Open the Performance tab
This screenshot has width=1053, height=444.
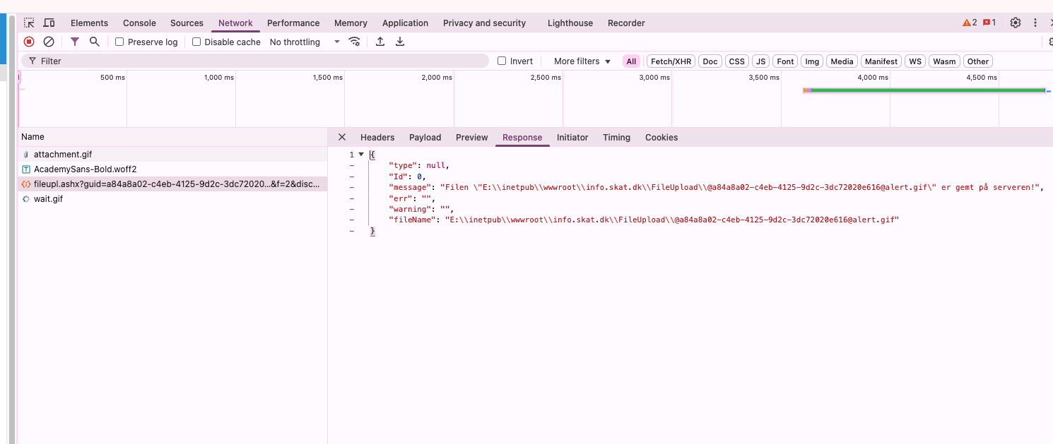[293, 23]
